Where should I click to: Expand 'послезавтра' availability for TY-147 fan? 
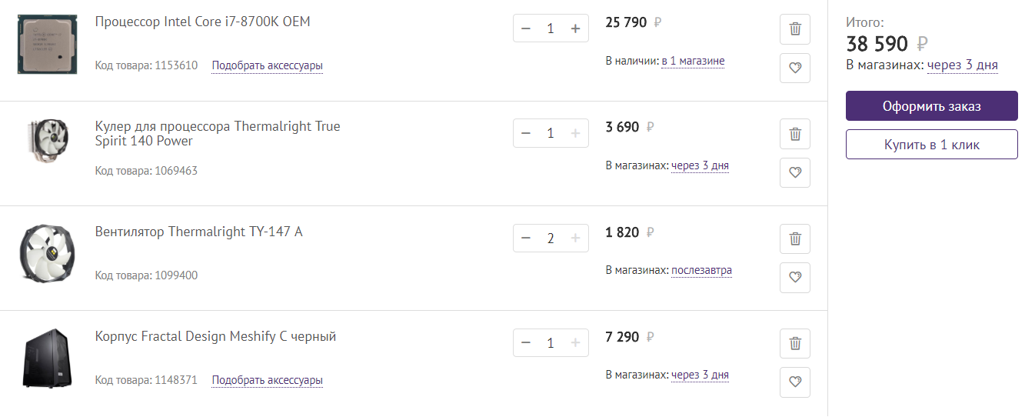coord(701,271)
